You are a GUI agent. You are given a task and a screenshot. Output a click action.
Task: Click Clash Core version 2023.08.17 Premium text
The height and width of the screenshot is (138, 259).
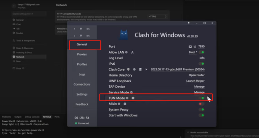click(178, 69)
